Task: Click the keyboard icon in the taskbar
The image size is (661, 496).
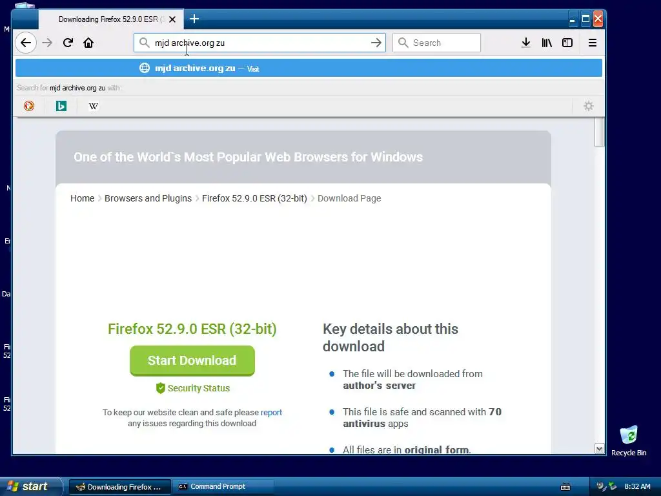Action: coord(565,487)
